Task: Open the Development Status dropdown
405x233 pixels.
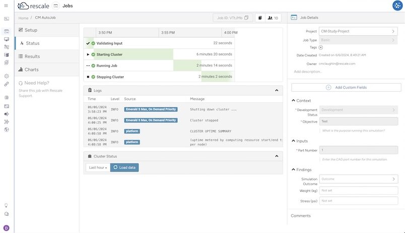Action: [x=359, y=110]
